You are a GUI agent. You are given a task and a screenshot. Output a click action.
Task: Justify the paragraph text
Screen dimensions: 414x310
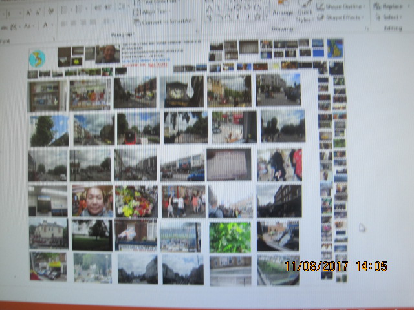(93, 23)
